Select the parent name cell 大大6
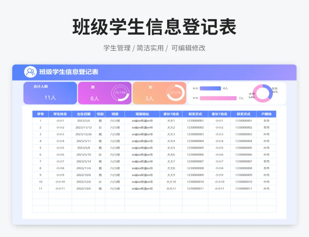The height and width of the screenshot is (237, 309). tap(171, 155)
